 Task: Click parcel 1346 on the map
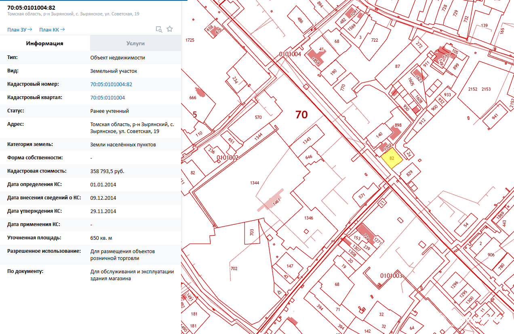308,218
